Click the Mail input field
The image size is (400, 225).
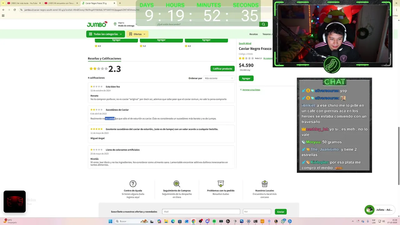pos(201,212)
